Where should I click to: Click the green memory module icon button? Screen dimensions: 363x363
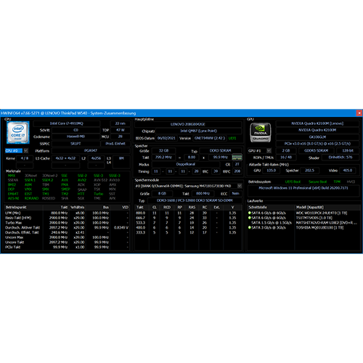coord(237,158)
